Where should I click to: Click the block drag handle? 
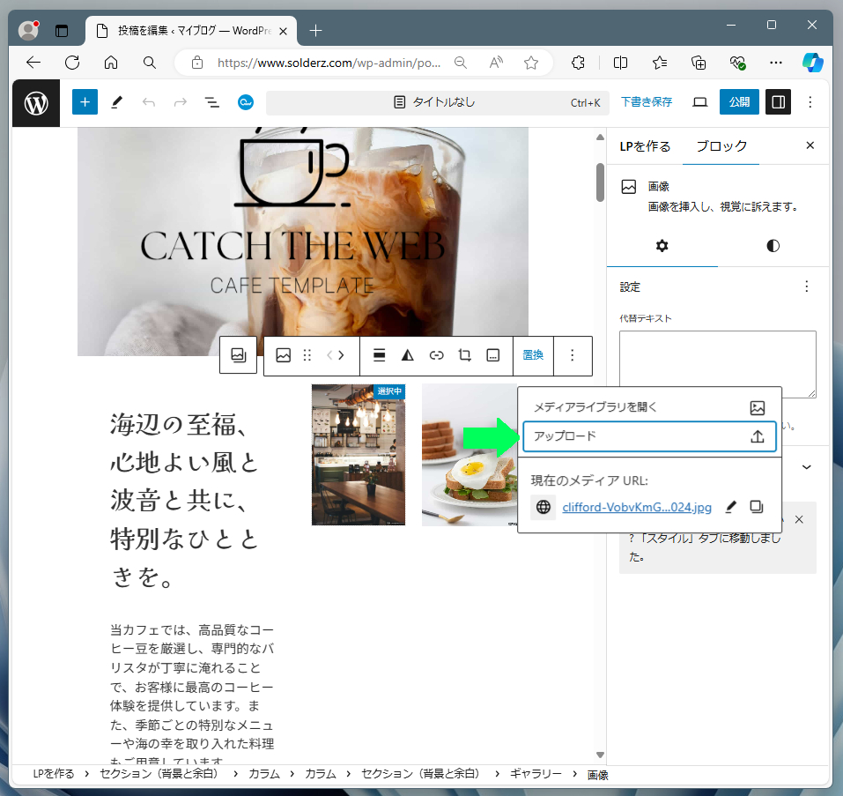click(307, 355)
